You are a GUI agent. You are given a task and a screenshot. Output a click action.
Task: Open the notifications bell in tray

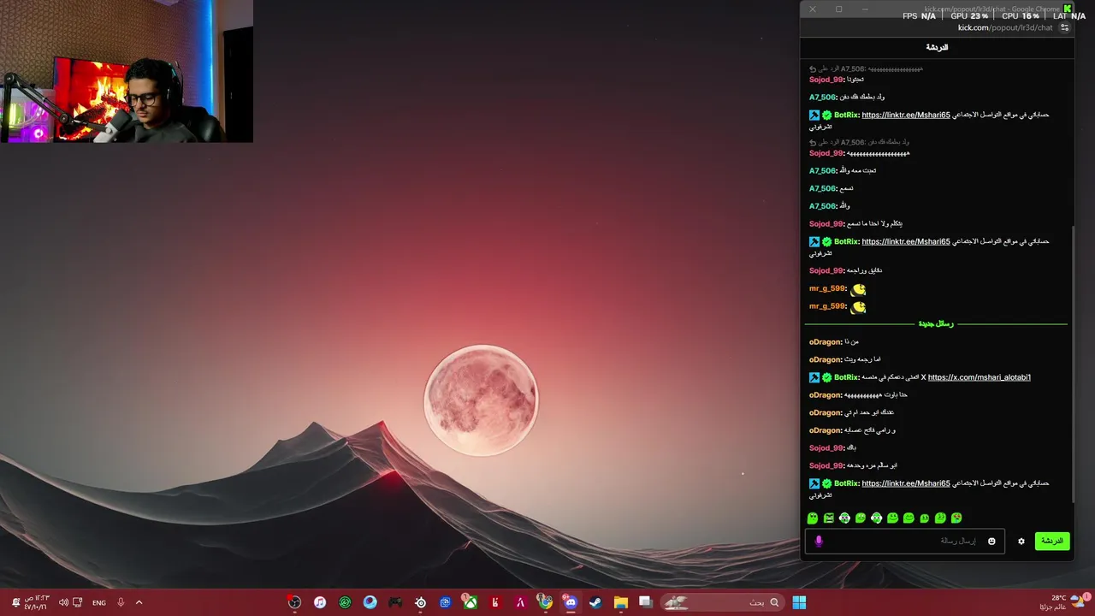click(x=15, y=602)
